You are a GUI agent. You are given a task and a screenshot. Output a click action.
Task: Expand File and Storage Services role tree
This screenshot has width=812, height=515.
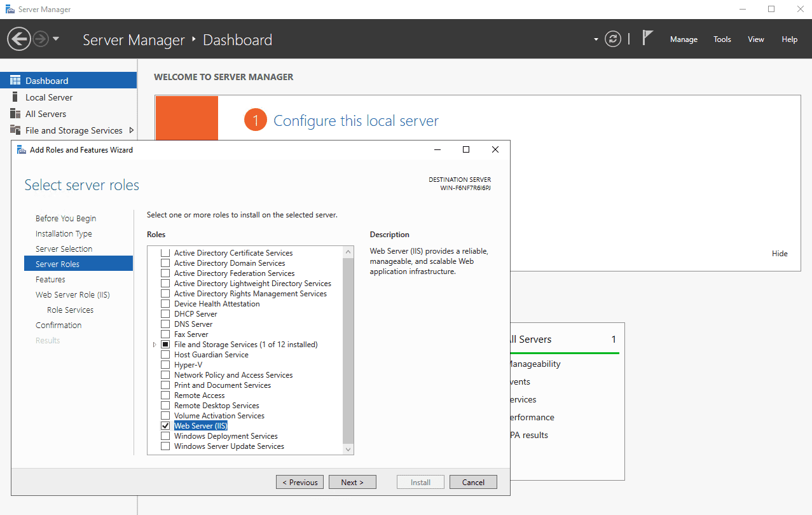[x=155, y=345]
